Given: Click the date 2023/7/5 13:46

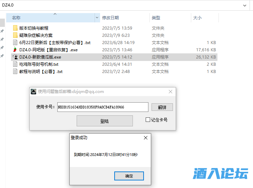Looking at the screenshot, I should pos(117,50).
